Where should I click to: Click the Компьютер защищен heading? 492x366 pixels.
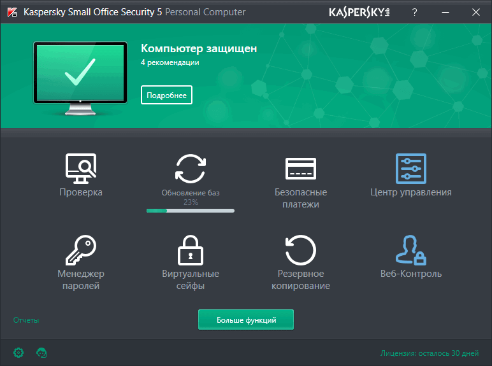point(199,48)
